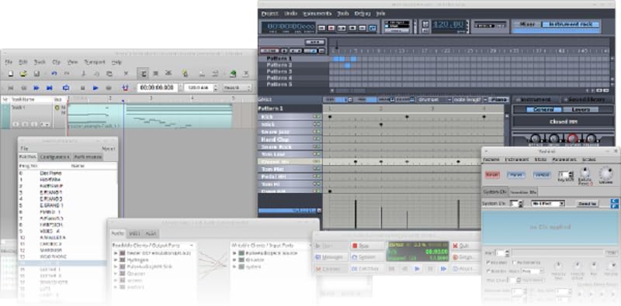Open the No Effect dropdown in Yoshimi
621x306 pixels.
click(548, 204)
